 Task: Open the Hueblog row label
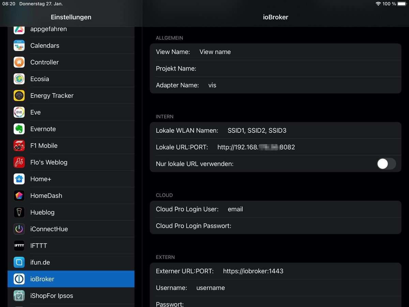point(42,212)
